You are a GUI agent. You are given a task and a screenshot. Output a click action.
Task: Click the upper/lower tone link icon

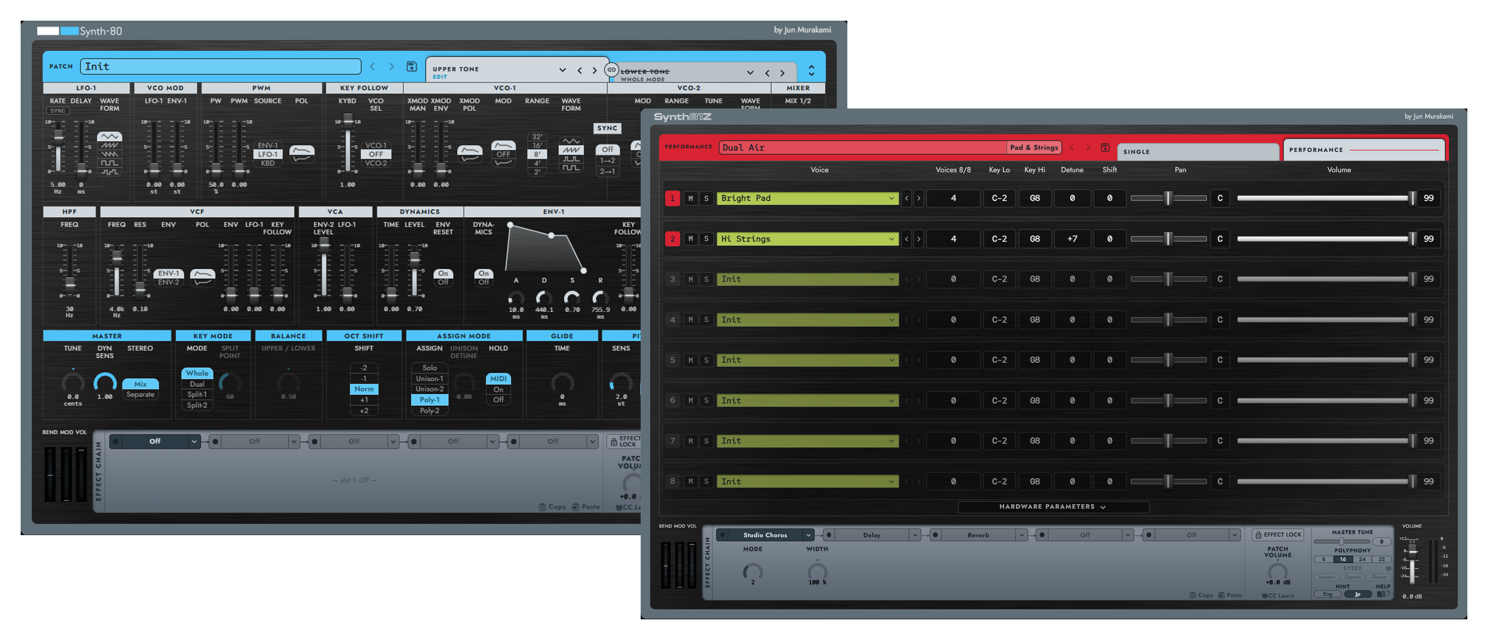point(611,69)
